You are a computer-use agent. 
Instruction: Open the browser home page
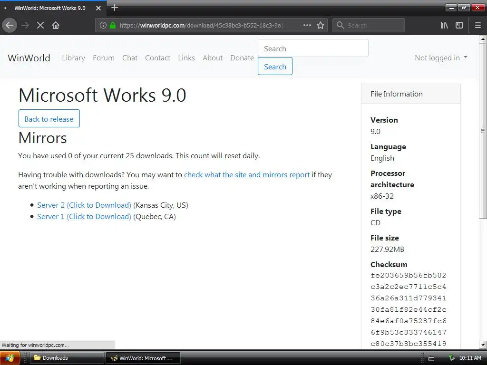tap(56, 25)
